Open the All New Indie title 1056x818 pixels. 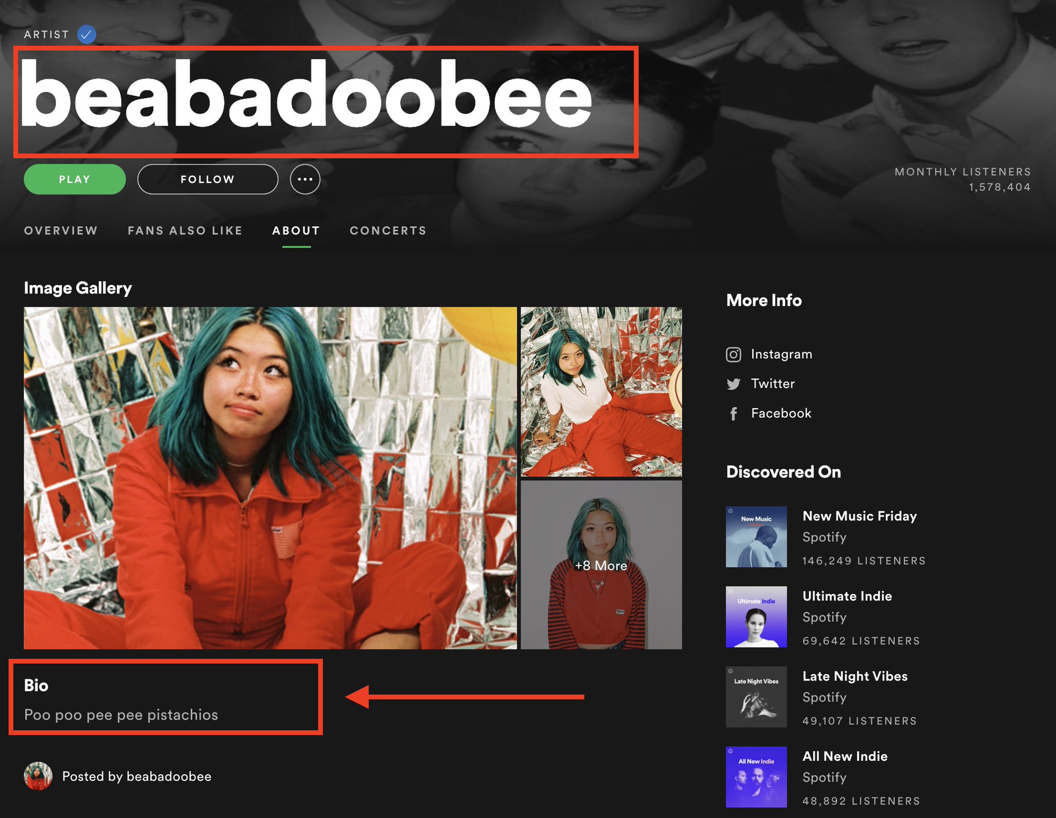pos(845,756)
